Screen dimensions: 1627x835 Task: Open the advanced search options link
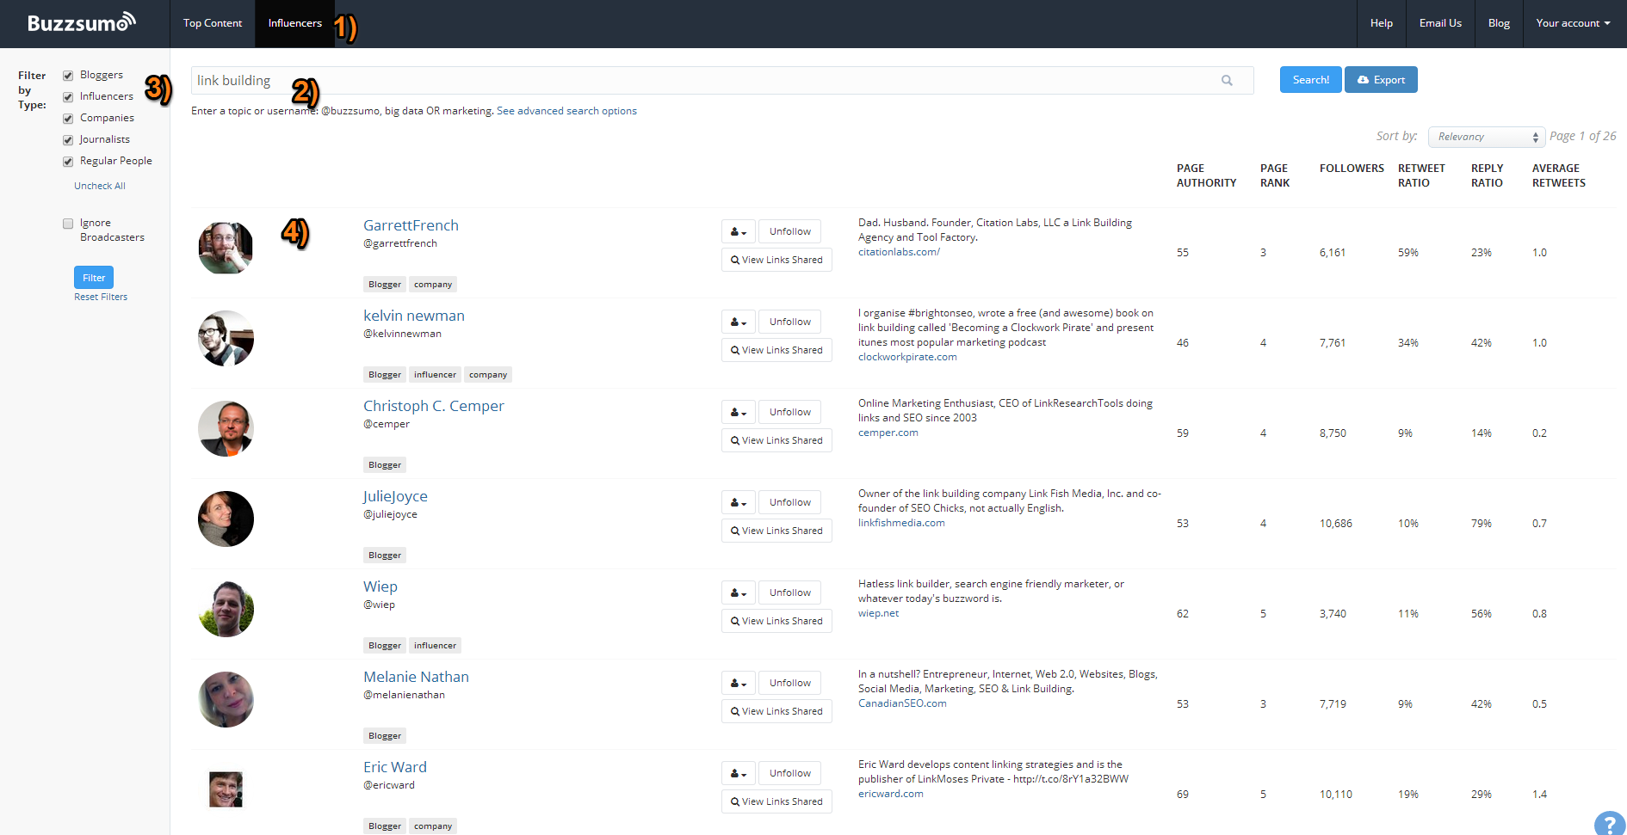click(x=566, y=111)
